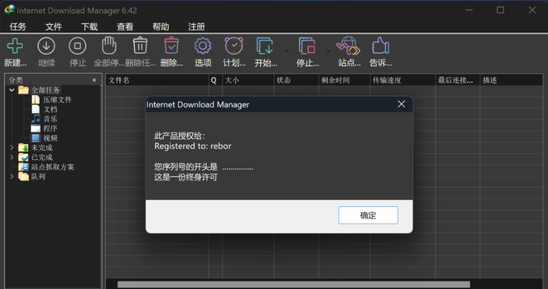548x289 pixels.
Task: Select 站点抓取方案 item
Action: tap(53, 167)
